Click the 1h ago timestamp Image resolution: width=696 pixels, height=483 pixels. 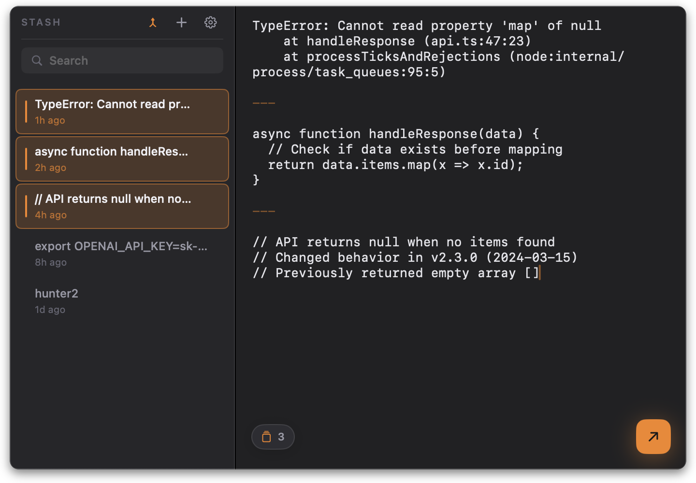coord(50,120)
